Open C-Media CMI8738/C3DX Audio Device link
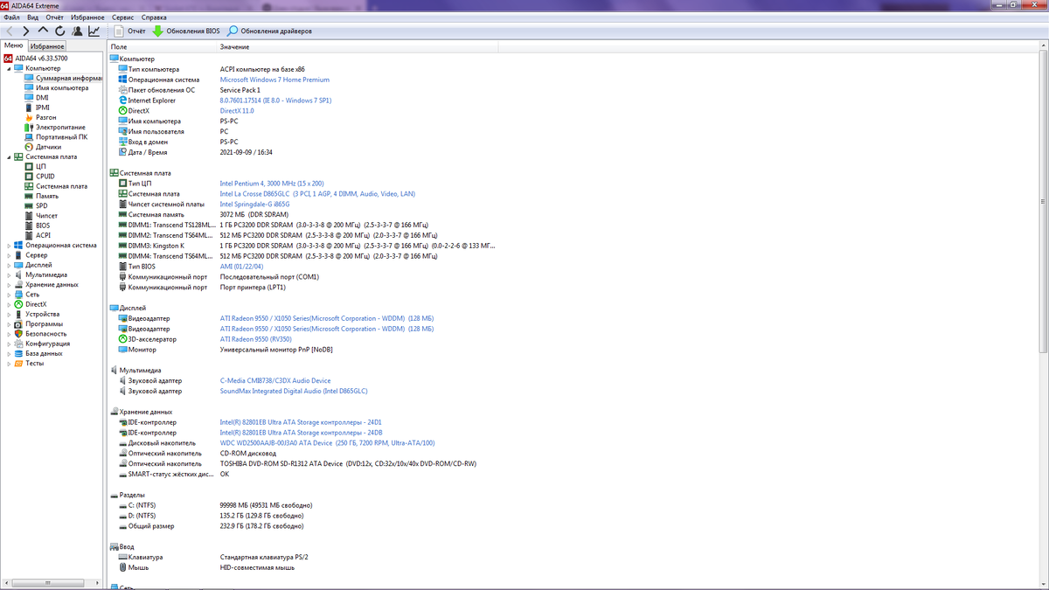Viewport: 1049px width, 590px height. [275, 381]
